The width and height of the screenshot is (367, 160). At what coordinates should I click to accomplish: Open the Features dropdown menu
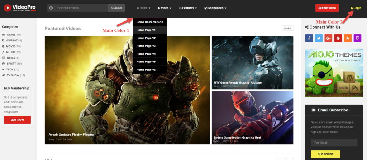click(188, 8)
